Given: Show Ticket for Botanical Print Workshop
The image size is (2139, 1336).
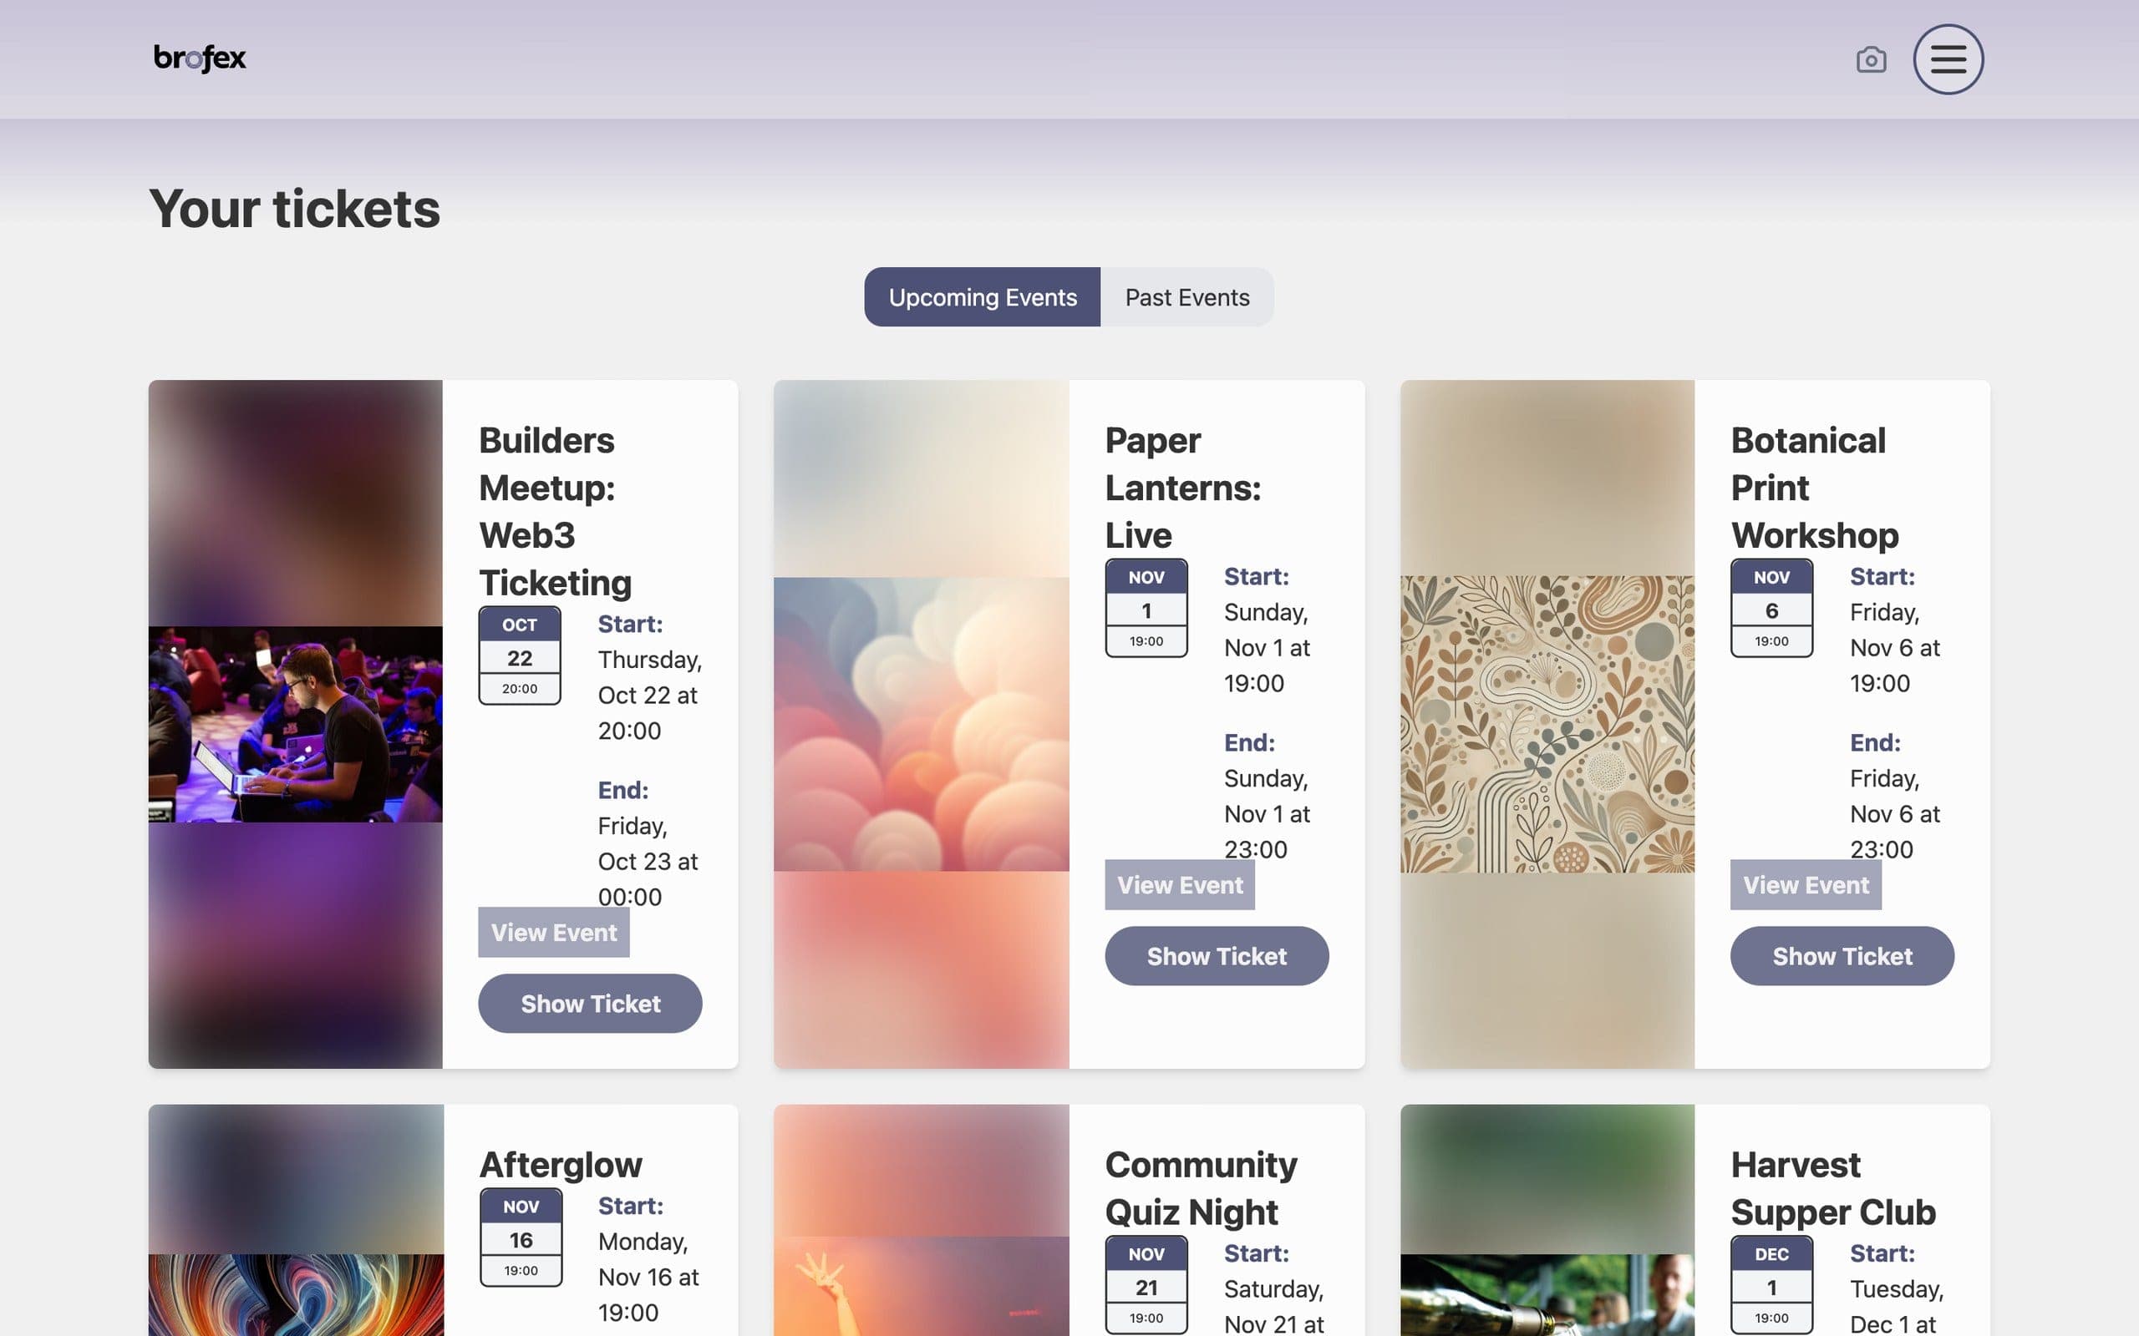Looking at the screenshot, I should pyautogui.click(x=1842, y=956).
